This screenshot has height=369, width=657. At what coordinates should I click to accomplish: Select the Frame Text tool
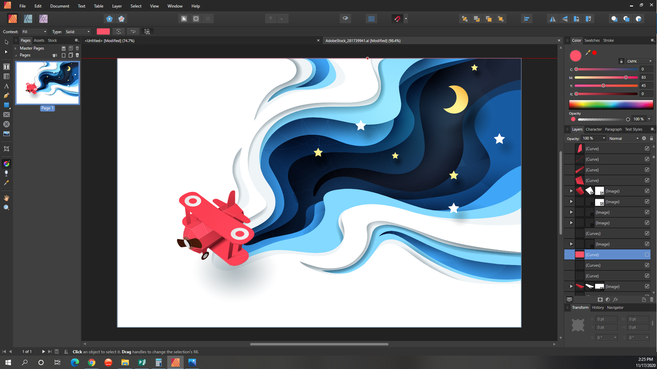point(6,67)
